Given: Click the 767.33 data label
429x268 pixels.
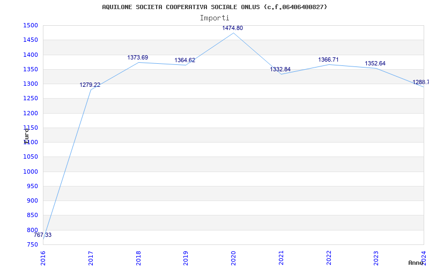Looking at the screenshot, I should 42,235.
